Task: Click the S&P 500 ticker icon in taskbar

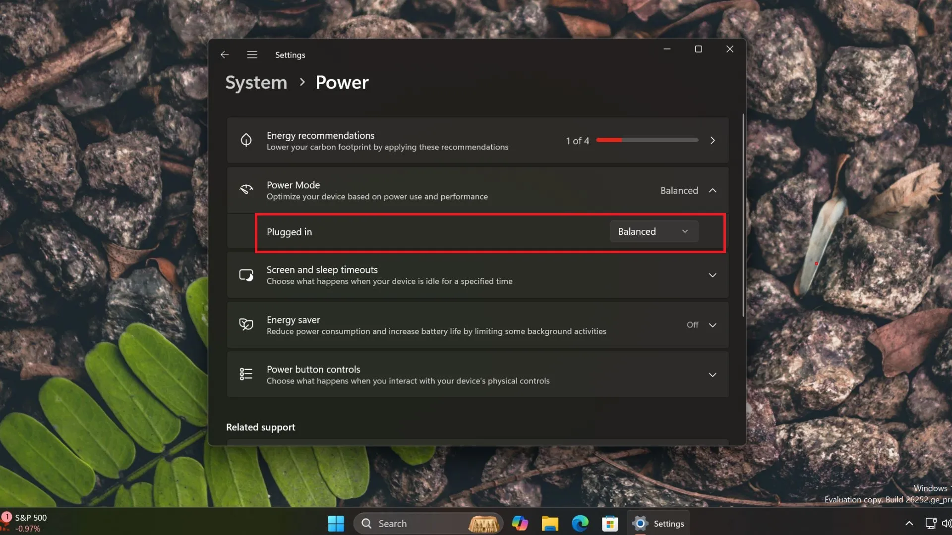Action: [6, 518]
